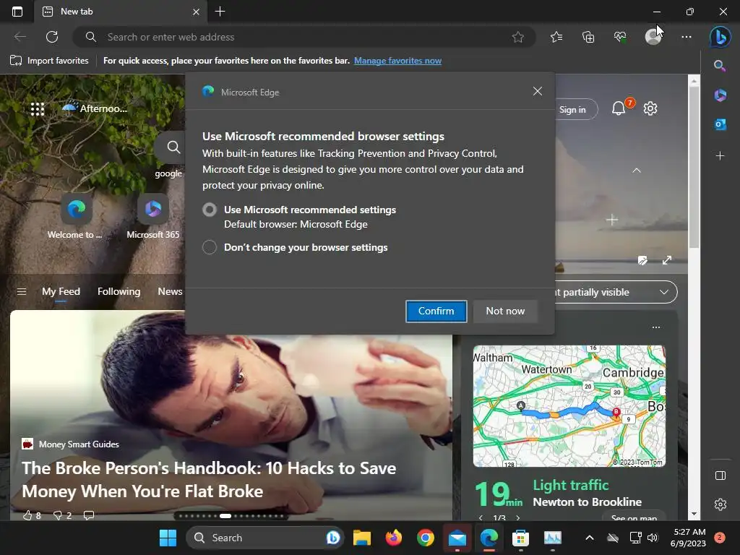Click Import favorites on favorites bar
The width and height of the screenshot is (740, 555).
[x=50, y=61]
